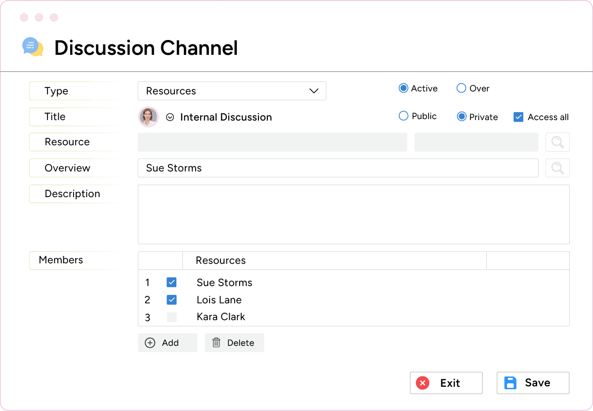Click the trash icon on Delete button
Image resolution: width=593 pixels, height=411 pixels.
tap(216, 343)
